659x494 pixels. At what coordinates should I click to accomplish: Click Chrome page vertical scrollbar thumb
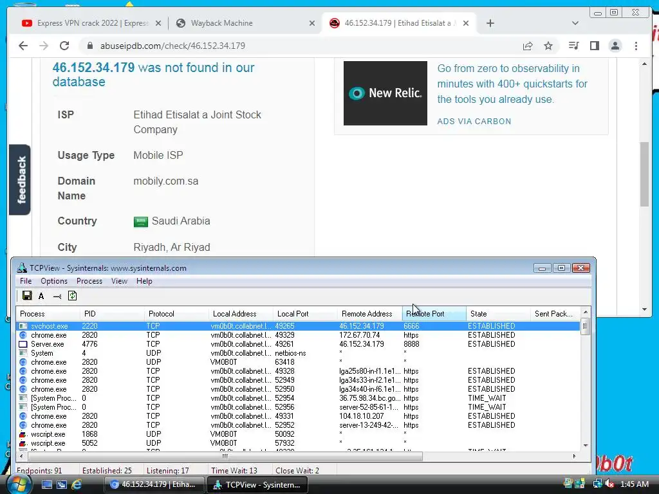pos(644,174)
